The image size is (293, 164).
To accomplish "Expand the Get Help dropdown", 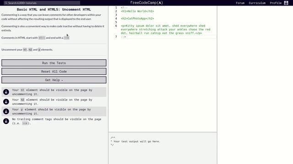I will pyautogui.click(x=54, y=80).
